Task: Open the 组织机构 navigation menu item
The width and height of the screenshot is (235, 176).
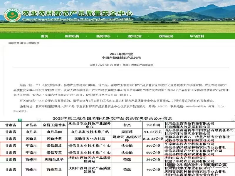Action: [72, 36]
